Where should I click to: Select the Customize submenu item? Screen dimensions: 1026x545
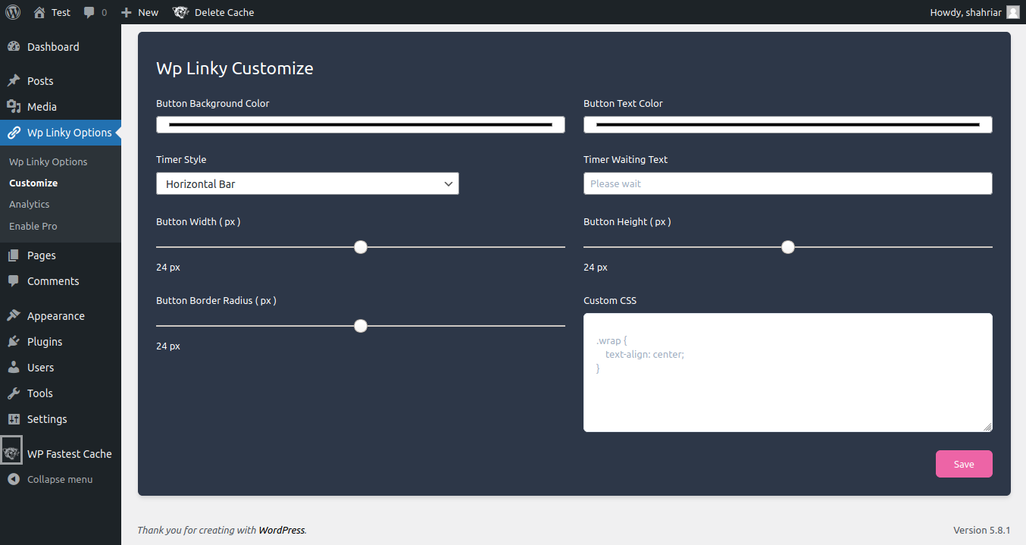(33, 183)
